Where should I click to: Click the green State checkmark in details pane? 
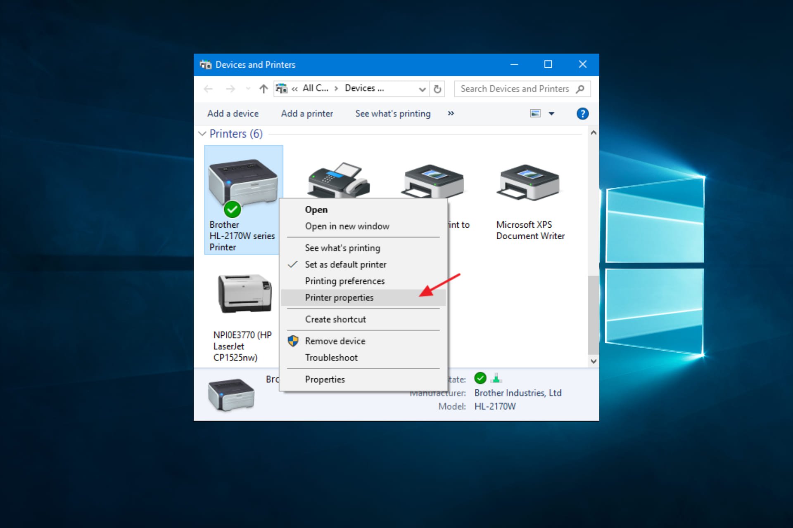[480, 378]
